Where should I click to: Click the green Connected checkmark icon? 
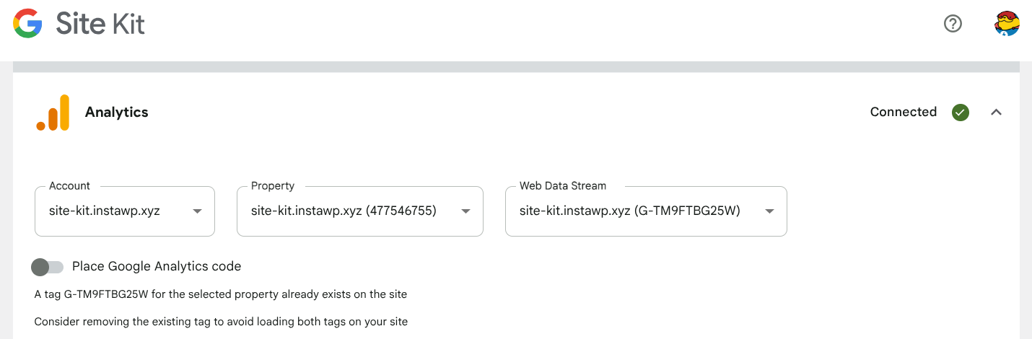pos(960,113)
